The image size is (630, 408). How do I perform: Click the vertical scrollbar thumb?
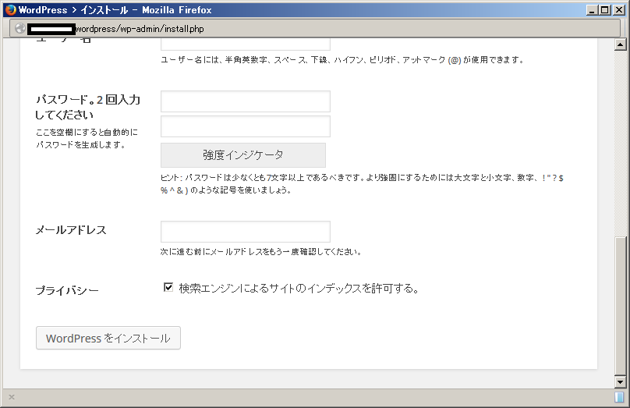[x=621, y=306]
